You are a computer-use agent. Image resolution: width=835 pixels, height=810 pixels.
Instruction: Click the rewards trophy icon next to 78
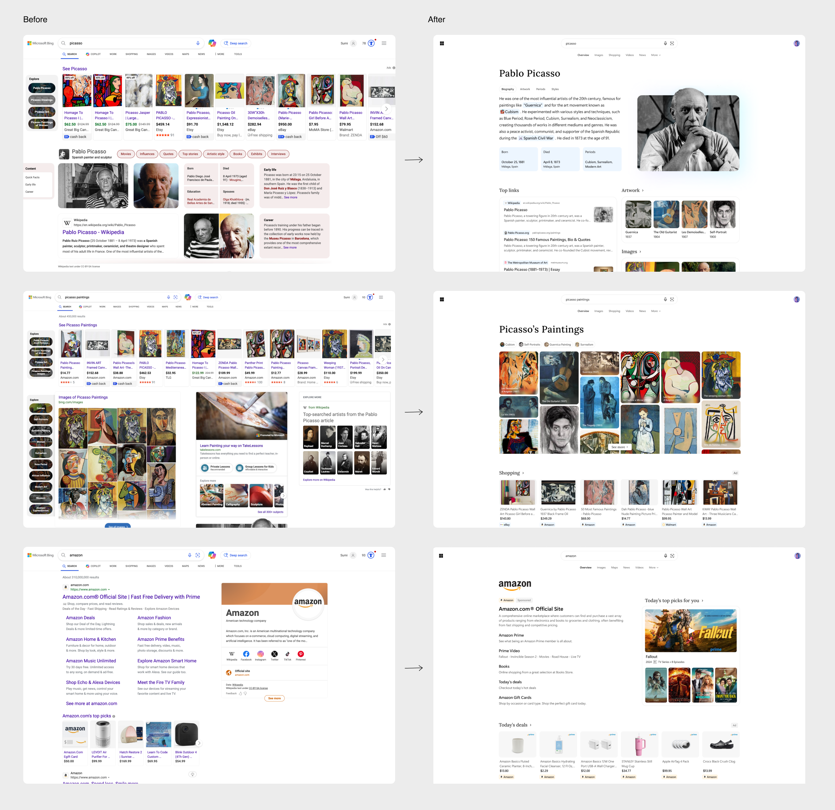(x=372, y=43)
